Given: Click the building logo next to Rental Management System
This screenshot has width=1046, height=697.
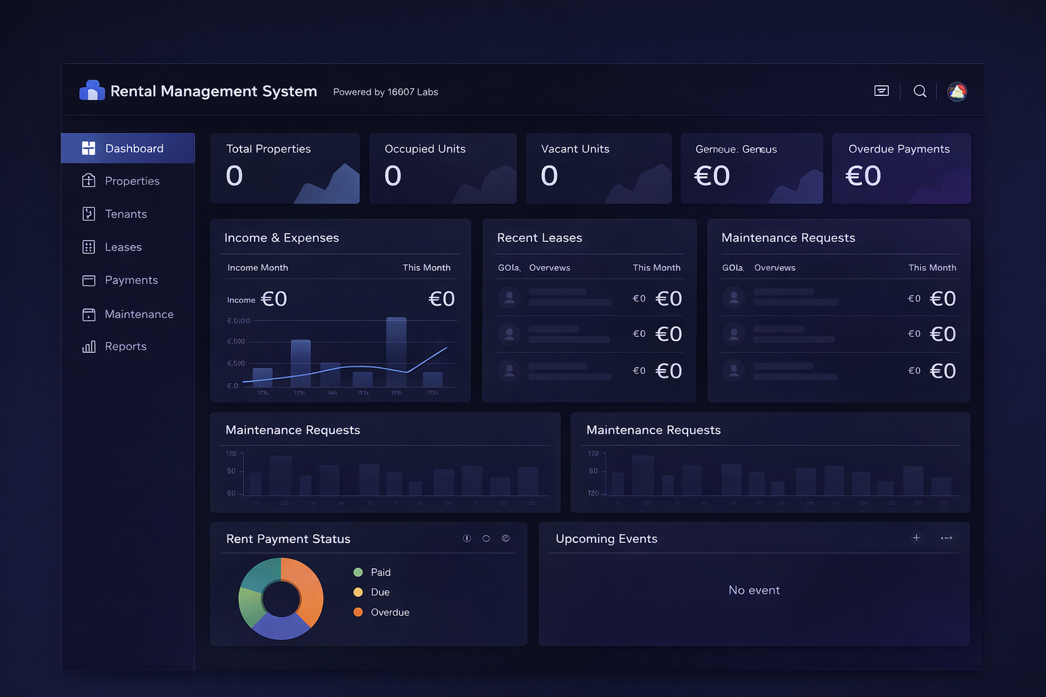Looking at the screenshot, I should (92, 89).
